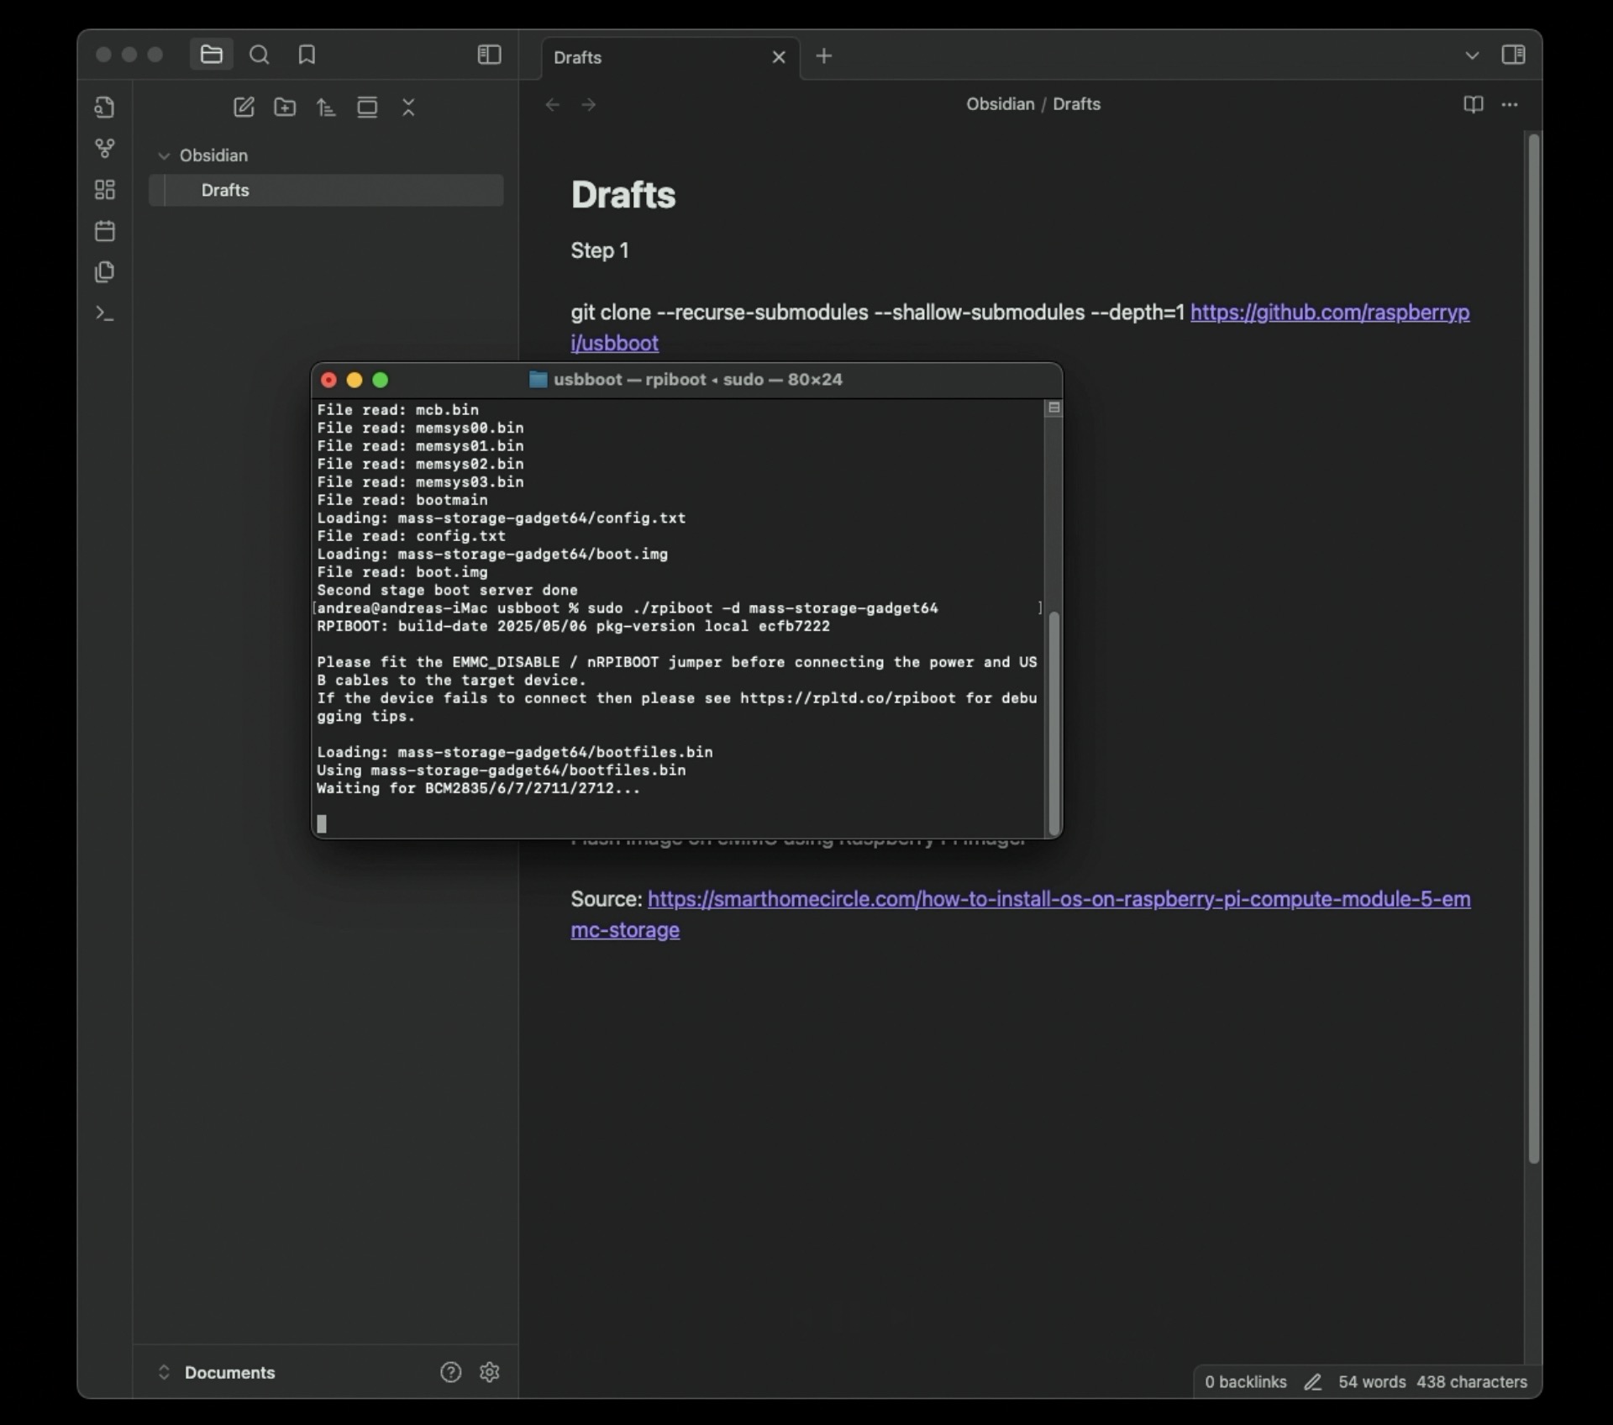Viewport: 1613px width, 1425px height.
Task: Collapse the Obsidian folder
Action: (165, 155)
